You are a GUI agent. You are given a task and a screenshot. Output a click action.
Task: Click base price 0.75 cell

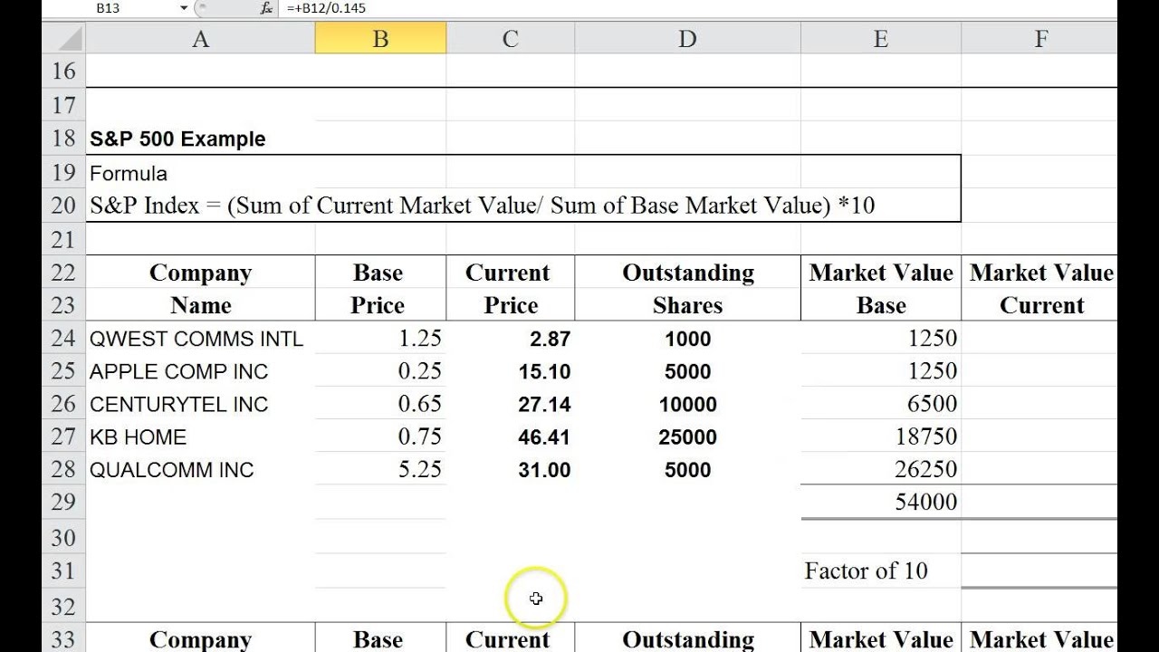point(380,436)
